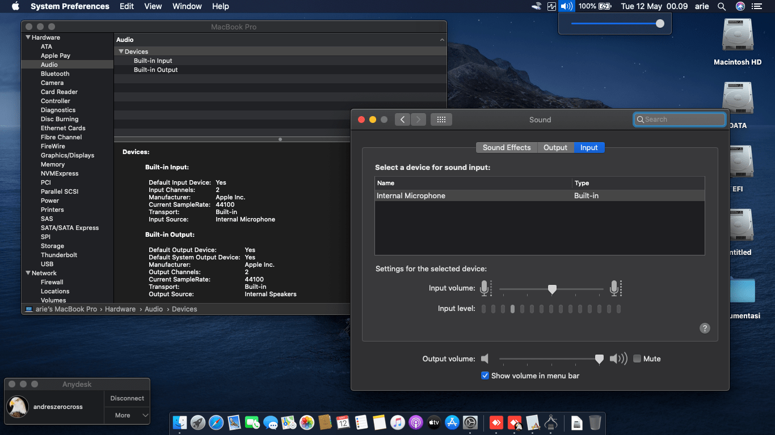The image size is (775, 435).
Task: Open Notification Center list icon
Action: tap(757, 6)
